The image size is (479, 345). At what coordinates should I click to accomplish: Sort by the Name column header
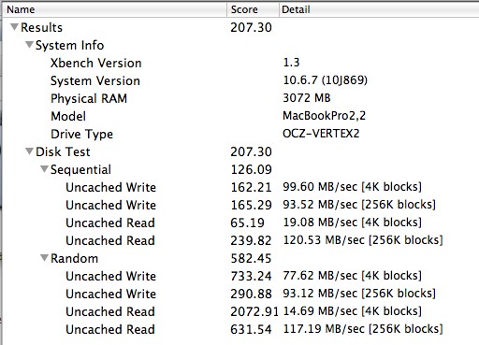[x=115, y=9]
